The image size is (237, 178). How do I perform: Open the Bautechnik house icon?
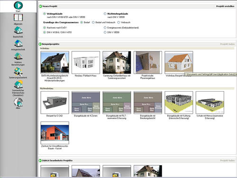click(18, 30)
